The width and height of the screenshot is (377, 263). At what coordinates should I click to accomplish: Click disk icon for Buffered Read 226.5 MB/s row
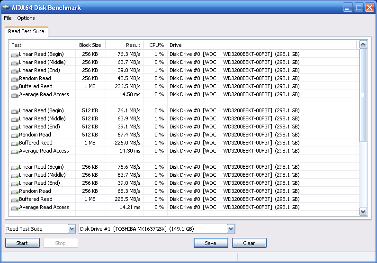[15, 87]
